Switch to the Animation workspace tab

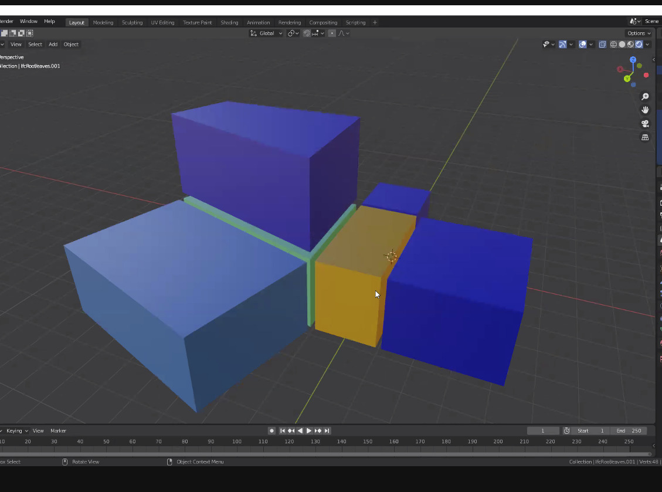pos(258,22)
